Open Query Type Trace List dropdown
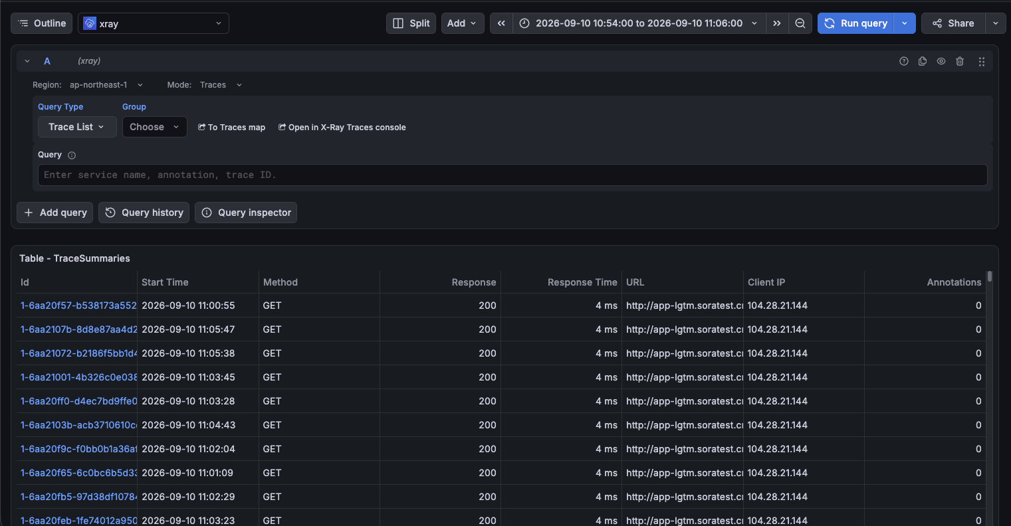The width and height of the screenshot is (1011, 526). pos(77,127)
